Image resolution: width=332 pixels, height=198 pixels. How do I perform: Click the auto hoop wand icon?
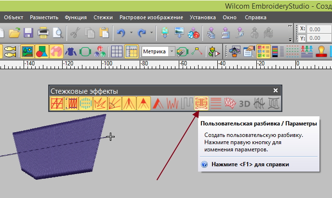coord(182,51)
